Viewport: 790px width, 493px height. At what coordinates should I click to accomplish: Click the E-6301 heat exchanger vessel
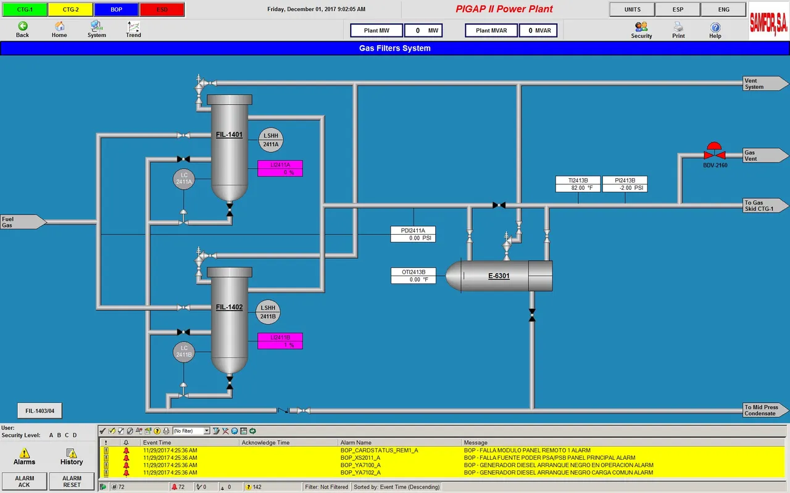(x=499, y=275)
